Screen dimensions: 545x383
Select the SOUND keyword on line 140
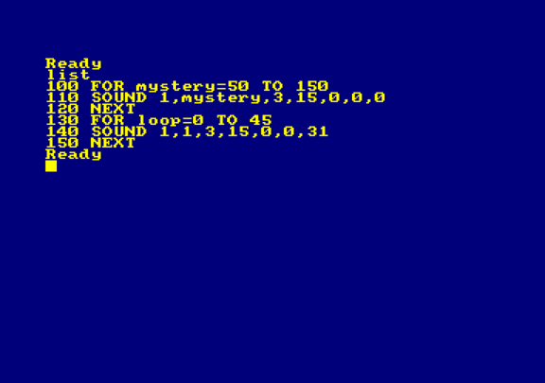119,131
